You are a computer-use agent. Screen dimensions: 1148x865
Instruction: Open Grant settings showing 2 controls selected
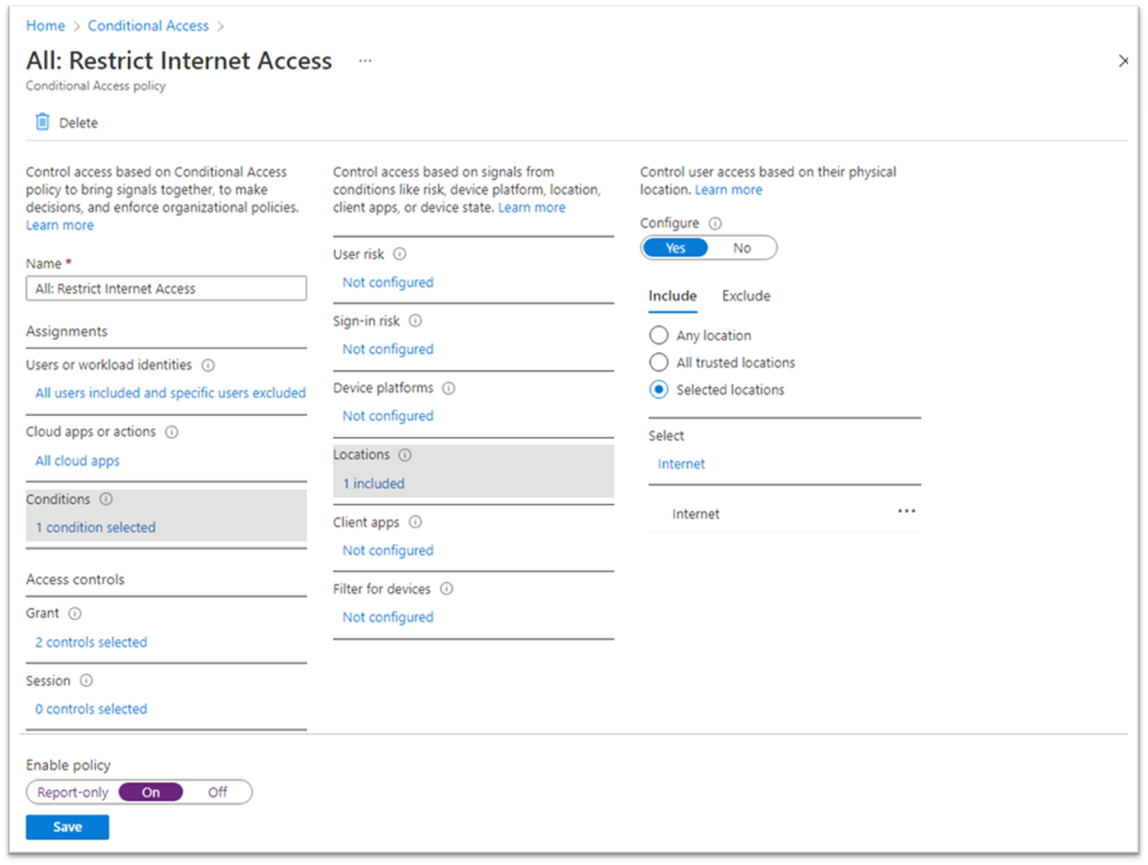coord(91,642)
